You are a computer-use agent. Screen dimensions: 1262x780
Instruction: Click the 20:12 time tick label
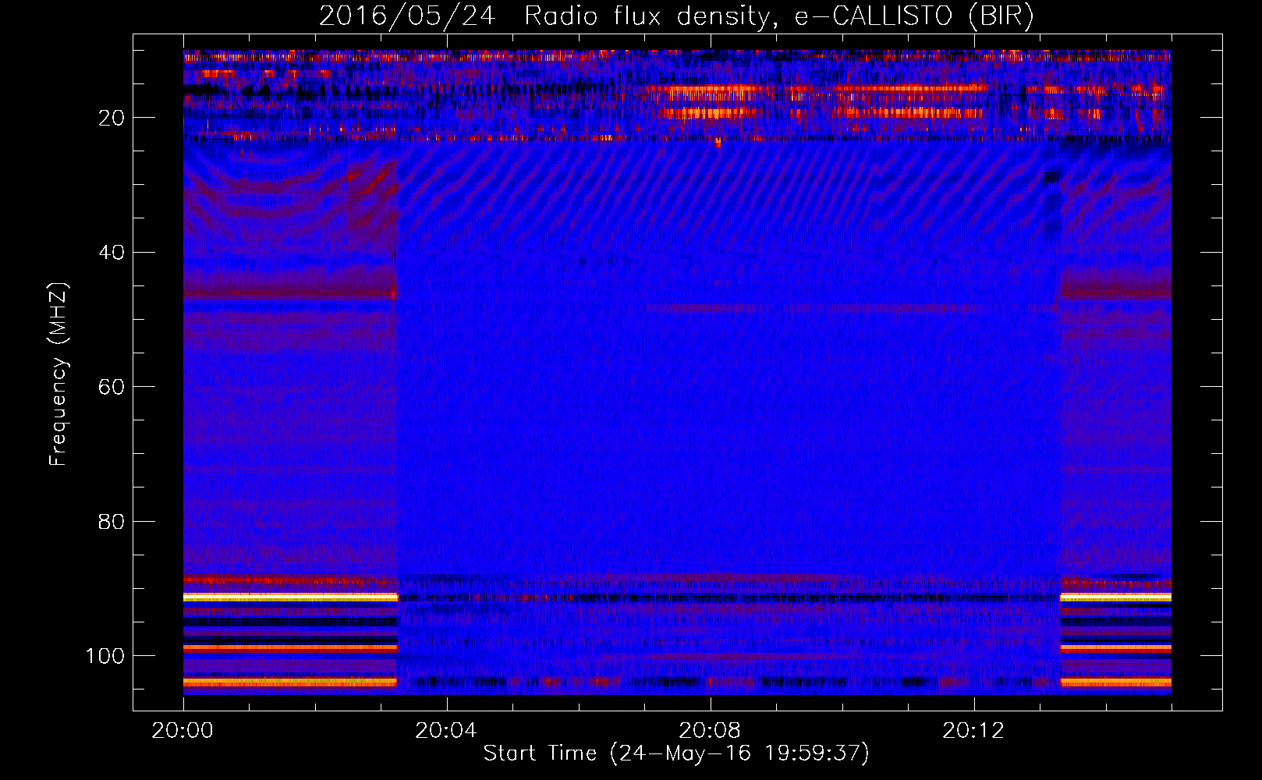[x=973, y=731]
